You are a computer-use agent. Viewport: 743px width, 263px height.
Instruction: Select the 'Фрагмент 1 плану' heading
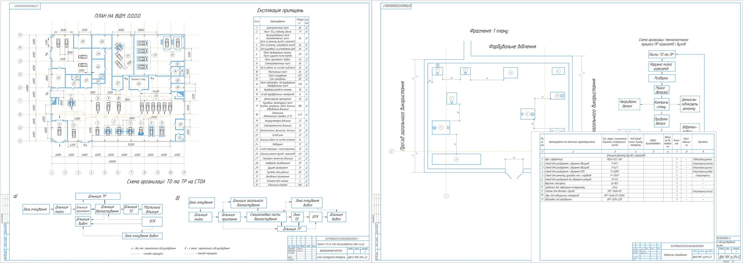coord(489,31)
